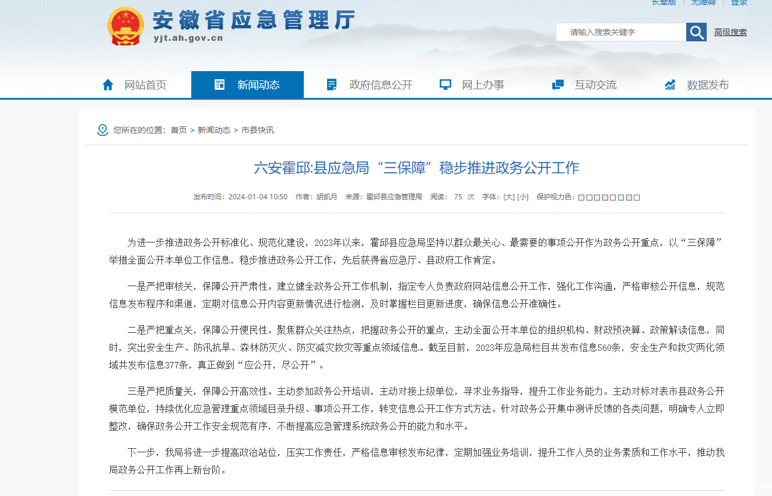Image resolution: width=772 pixels, height=496 pixels.
Task: Select the first eye-protection color swatch
Action: click(x=581, y=198)
